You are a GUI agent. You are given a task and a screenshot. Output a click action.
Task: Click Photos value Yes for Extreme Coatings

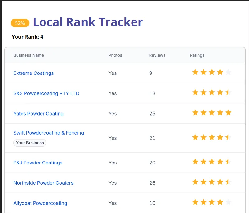(x=113, y=73)
